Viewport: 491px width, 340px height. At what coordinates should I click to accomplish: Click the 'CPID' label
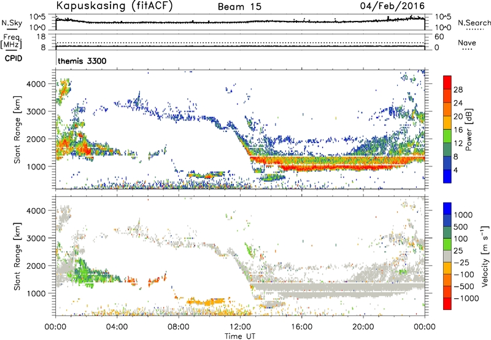(x=14, y=58)
